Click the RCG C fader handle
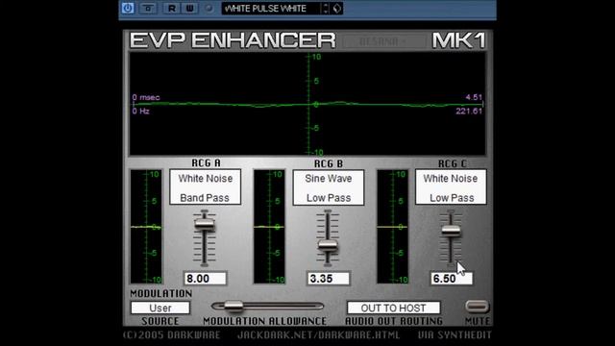This screenshot has width=615, height=346. [x=451, y=231]
